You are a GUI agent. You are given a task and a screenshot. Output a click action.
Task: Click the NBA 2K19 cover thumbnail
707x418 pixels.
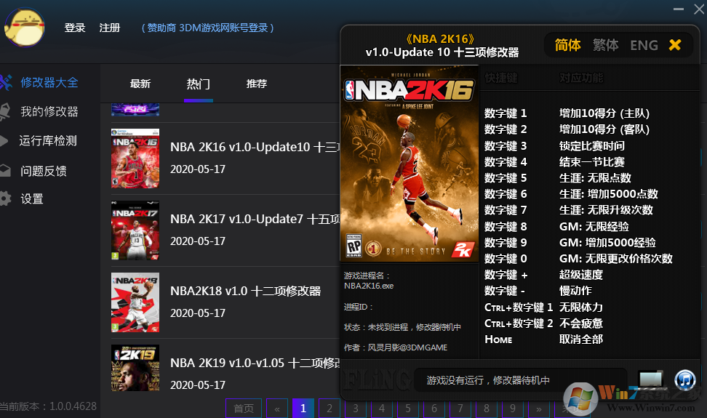(x=135, y=368)
